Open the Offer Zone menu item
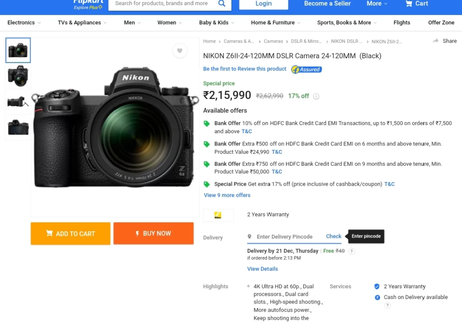 (x=441, y=23)
